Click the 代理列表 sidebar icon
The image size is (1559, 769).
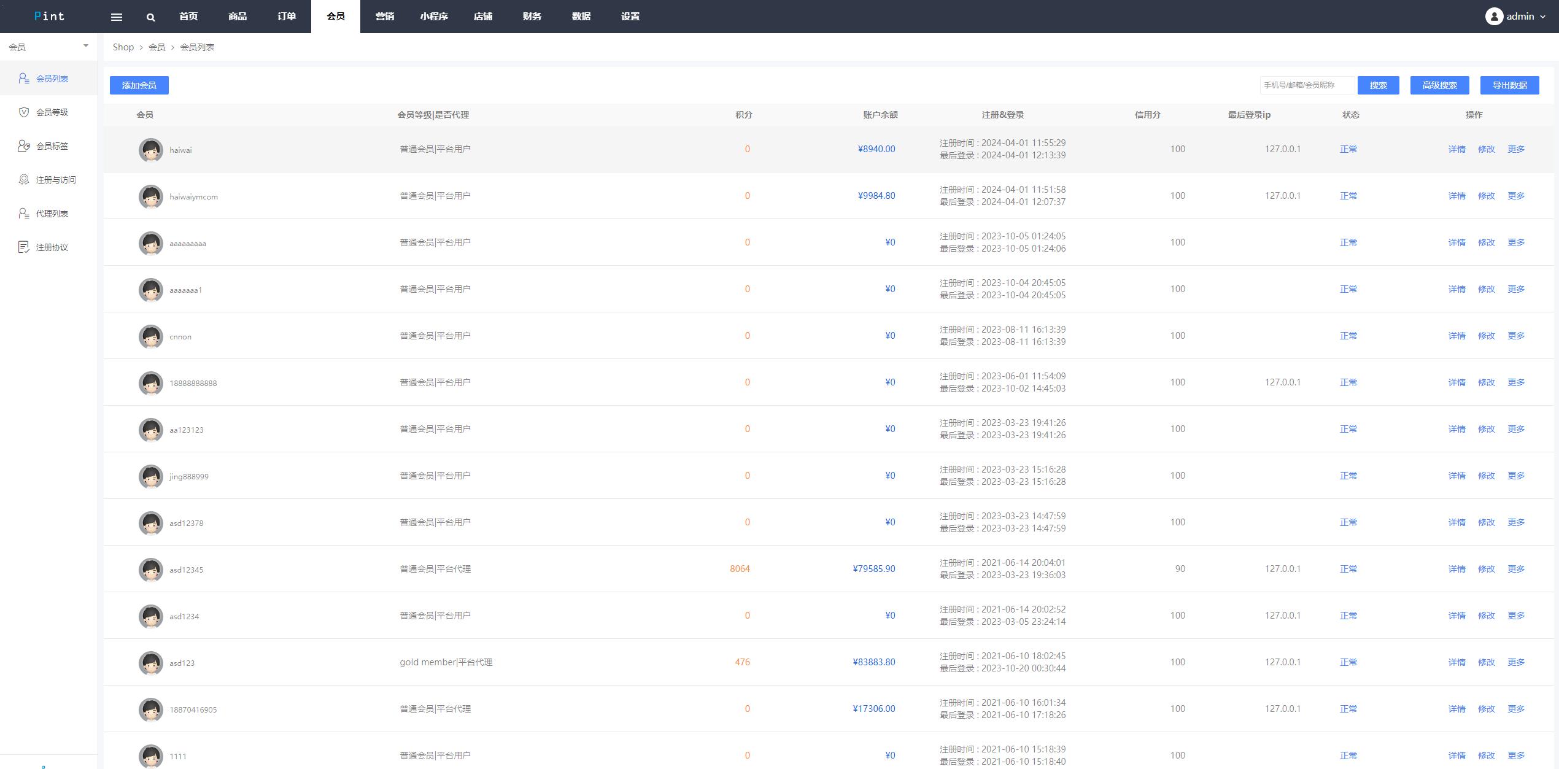click(x=24, y=213)
